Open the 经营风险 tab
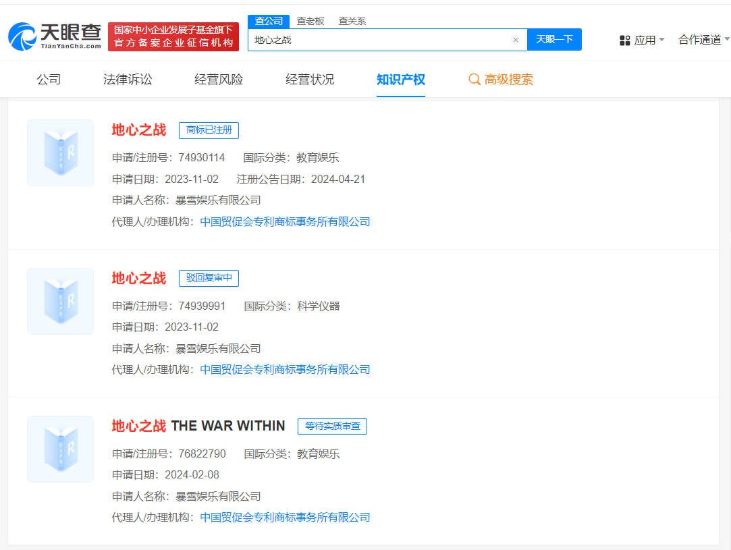The width and height of the screenshot is (731, 550). pyautogui.click(x=217, y=79)
